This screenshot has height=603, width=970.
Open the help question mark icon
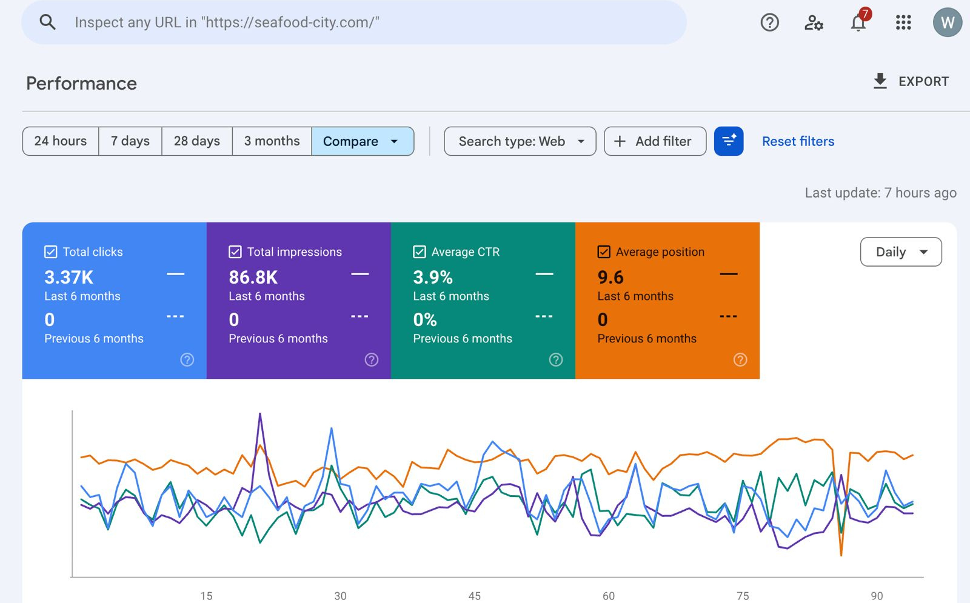pyautogui.click(x=769, y=22)
